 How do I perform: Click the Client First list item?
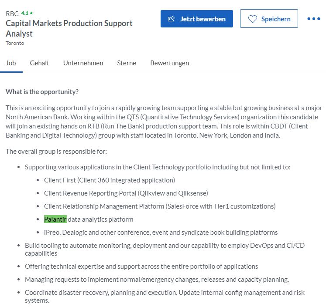(110, 180)
